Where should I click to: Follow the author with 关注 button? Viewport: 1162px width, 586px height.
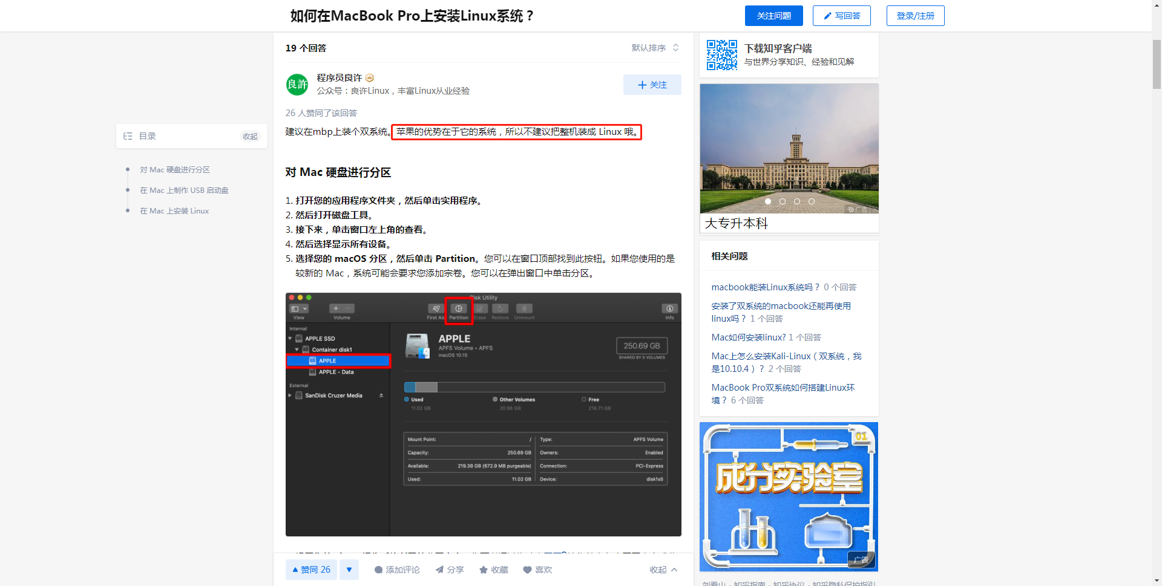(x=652, y=85)
